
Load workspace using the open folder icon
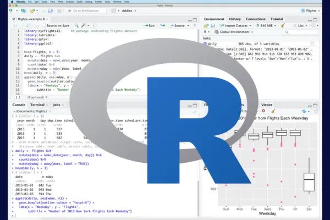207,25
